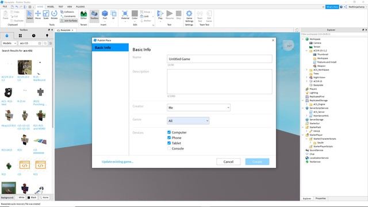368x207 pixels.
Task: Click the Play test button
Action: (160, 16)
